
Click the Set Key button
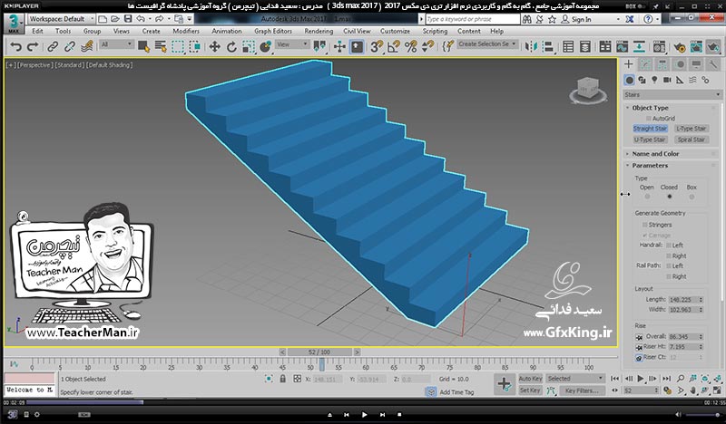(530, 390)
